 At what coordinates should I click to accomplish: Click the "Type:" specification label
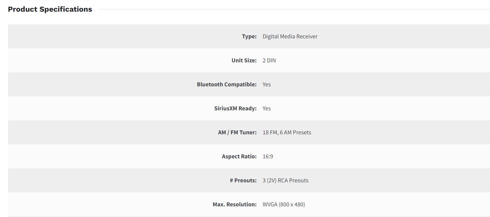(249, 36)
